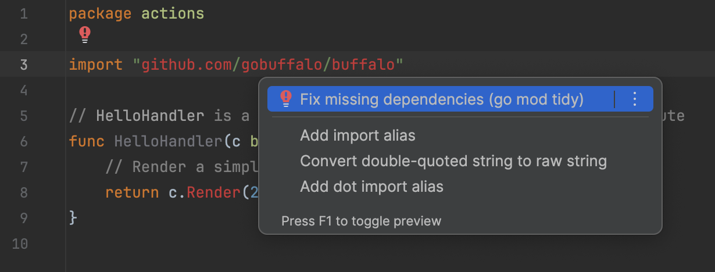Click the red bulb icon in the popup

tap(285, 99)
